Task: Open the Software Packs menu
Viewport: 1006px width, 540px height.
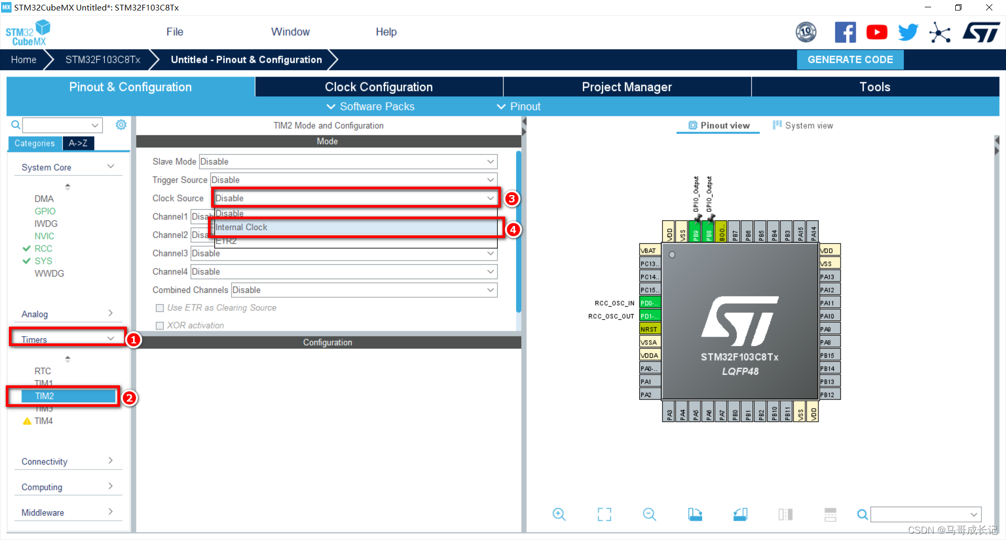Action: [x=370, y=106]
